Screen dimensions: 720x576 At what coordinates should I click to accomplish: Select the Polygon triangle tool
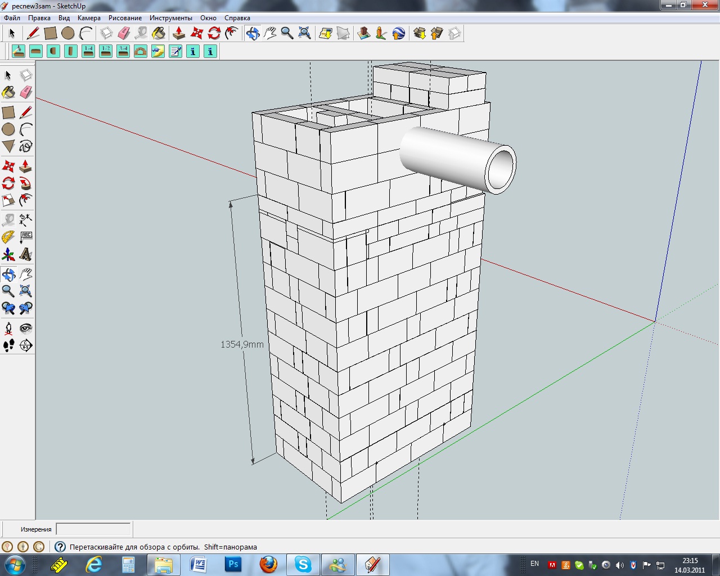click(x=8, y=147)
